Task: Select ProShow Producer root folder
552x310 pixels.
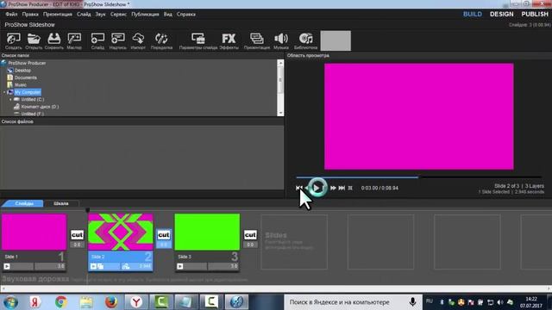Action: pyautogui.click(x=27, y=63)
